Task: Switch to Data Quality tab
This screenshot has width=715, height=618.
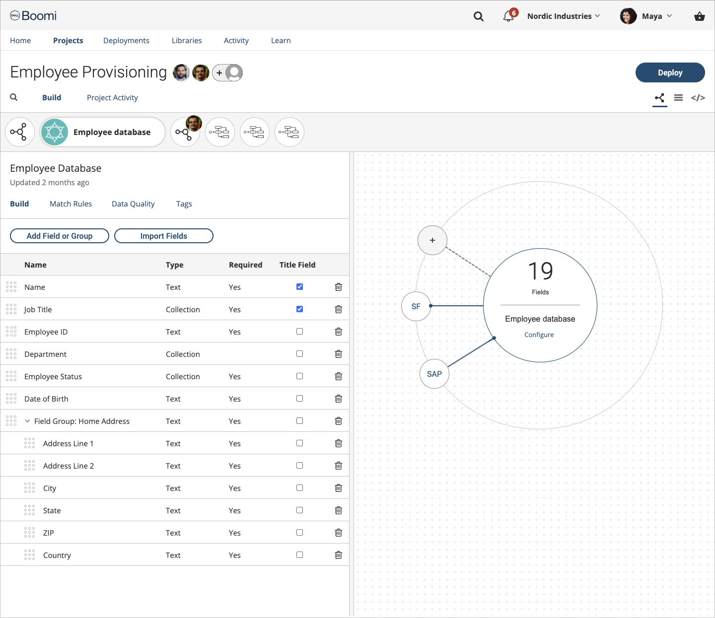Action: tap(133, 204)
